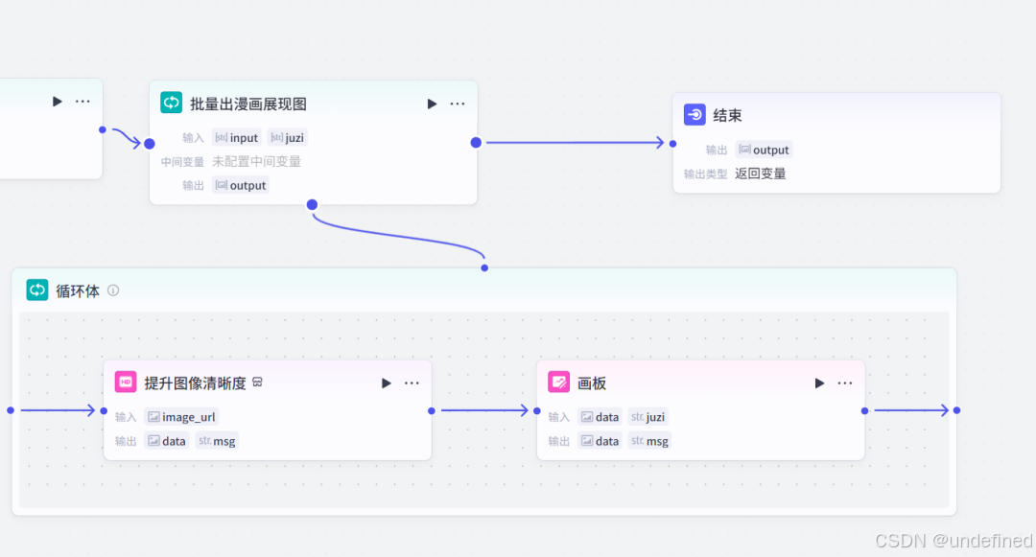Image resolution: width=1036 pixels, height=557 pixels.
Task: Click input port of 提升图像清晰度 node
Action: coord(104,410)
